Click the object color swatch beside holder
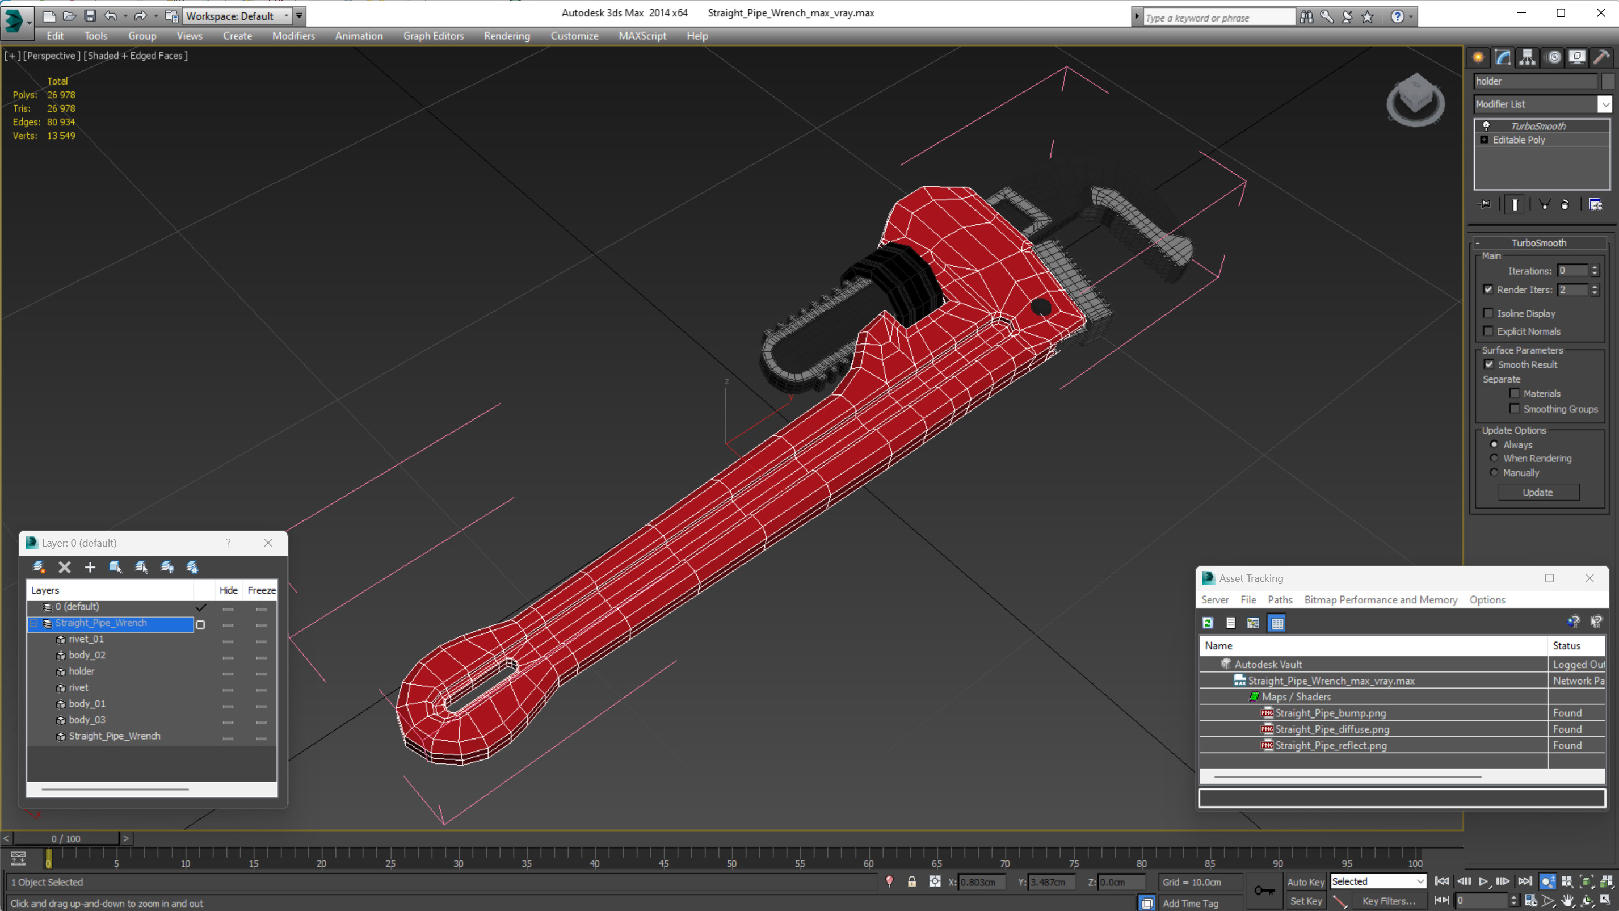1619x911 pixels. pos(1608,81)
